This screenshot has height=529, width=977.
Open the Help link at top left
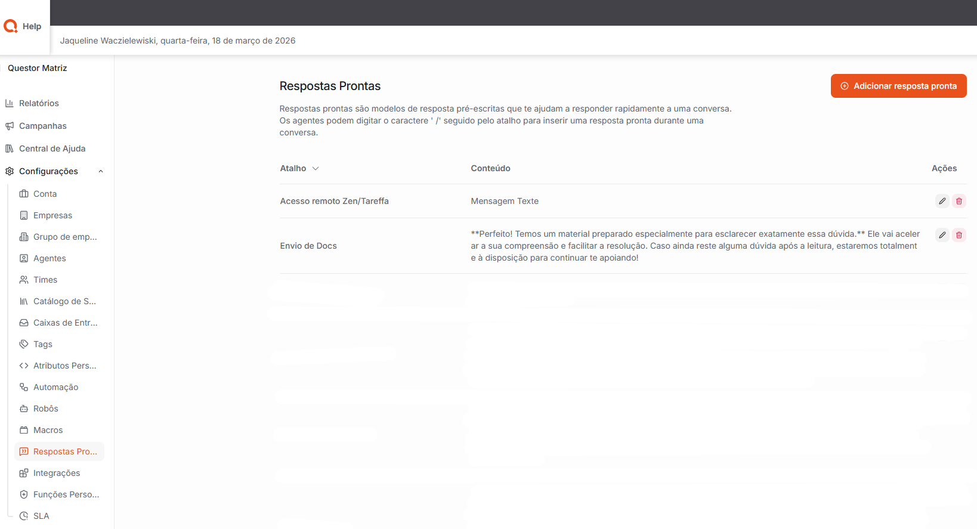(x=32, y=26)
